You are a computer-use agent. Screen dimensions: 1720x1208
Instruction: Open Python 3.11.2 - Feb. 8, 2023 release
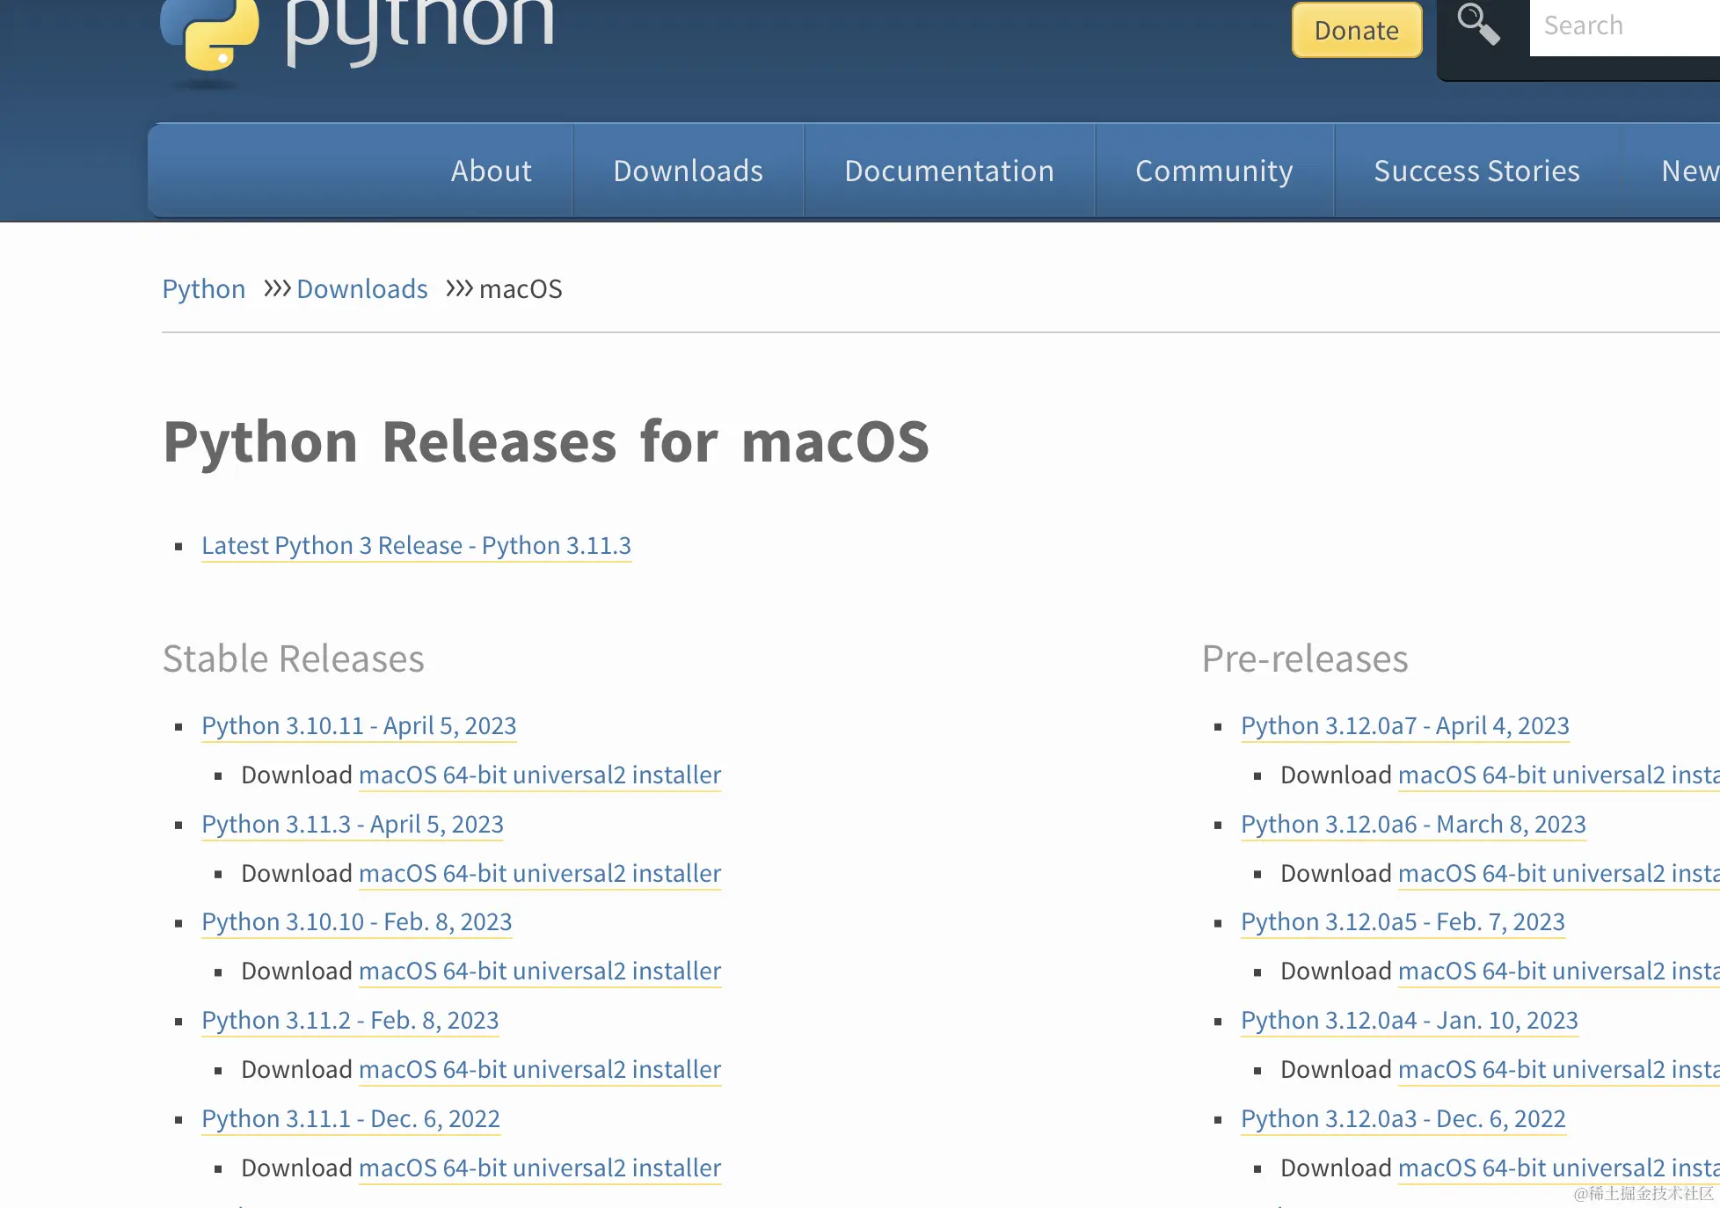(x=350, y=1020)
